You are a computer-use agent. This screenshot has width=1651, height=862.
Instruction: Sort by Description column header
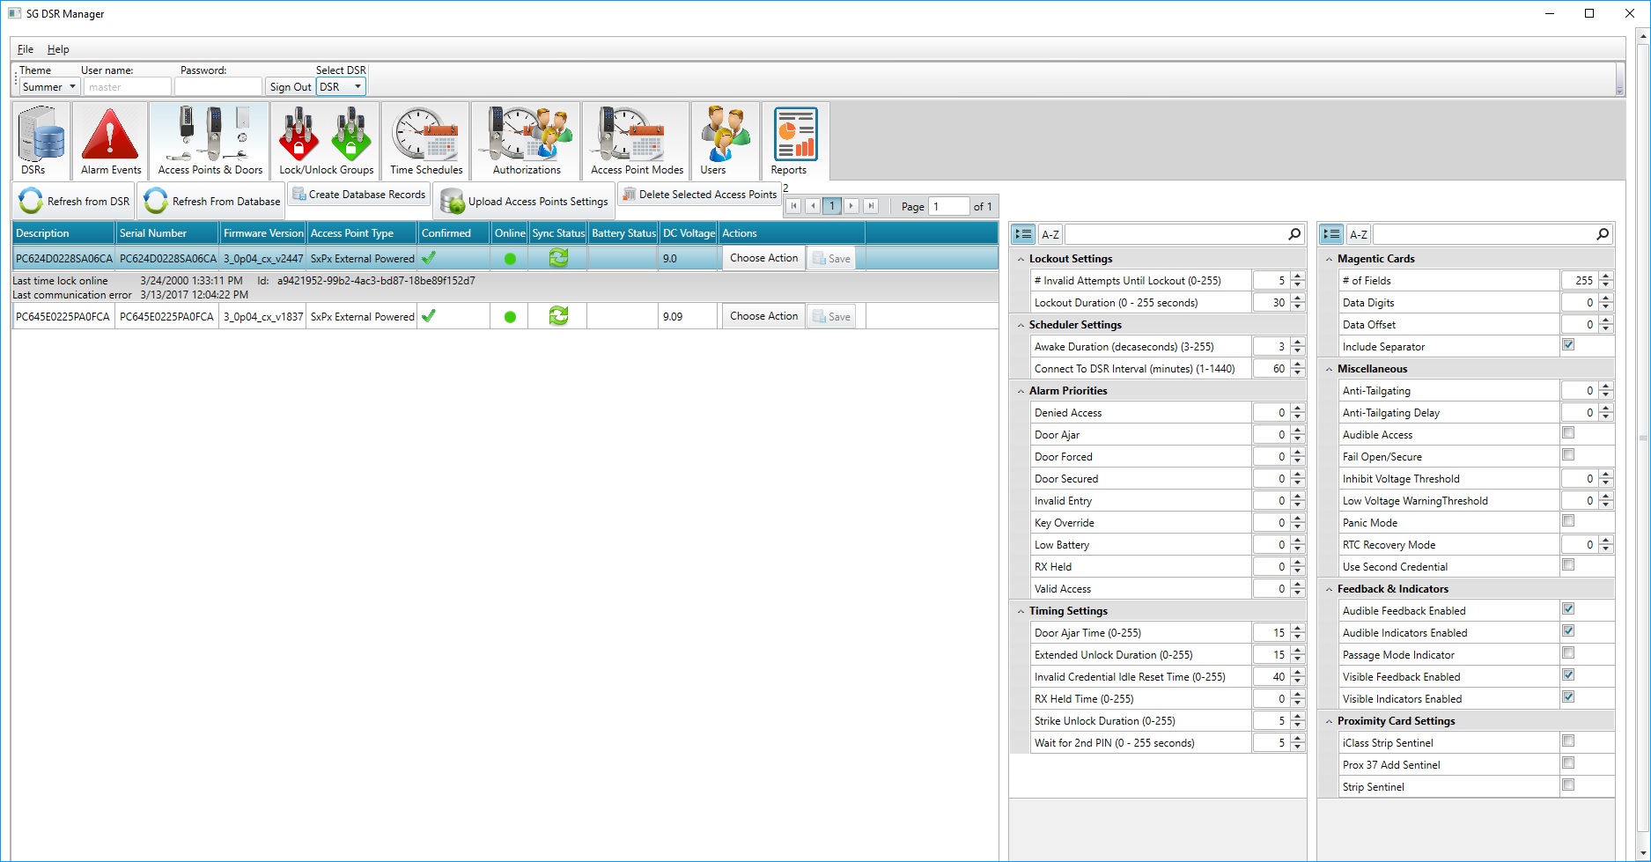pyautogui.click(x=63, y=233)
